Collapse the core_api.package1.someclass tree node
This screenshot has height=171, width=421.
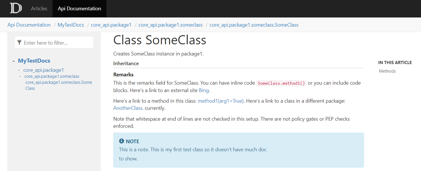coord(20,76)
